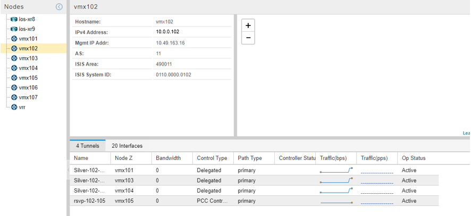471x216 pixels.
Task: Click the ios-xr9 router icon
Action: click(x=14, y=29)
